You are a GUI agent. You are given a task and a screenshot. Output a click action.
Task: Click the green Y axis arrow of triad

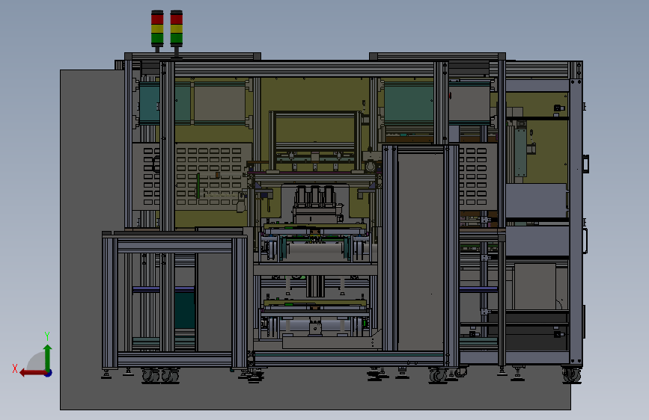[x=48, y=357]
